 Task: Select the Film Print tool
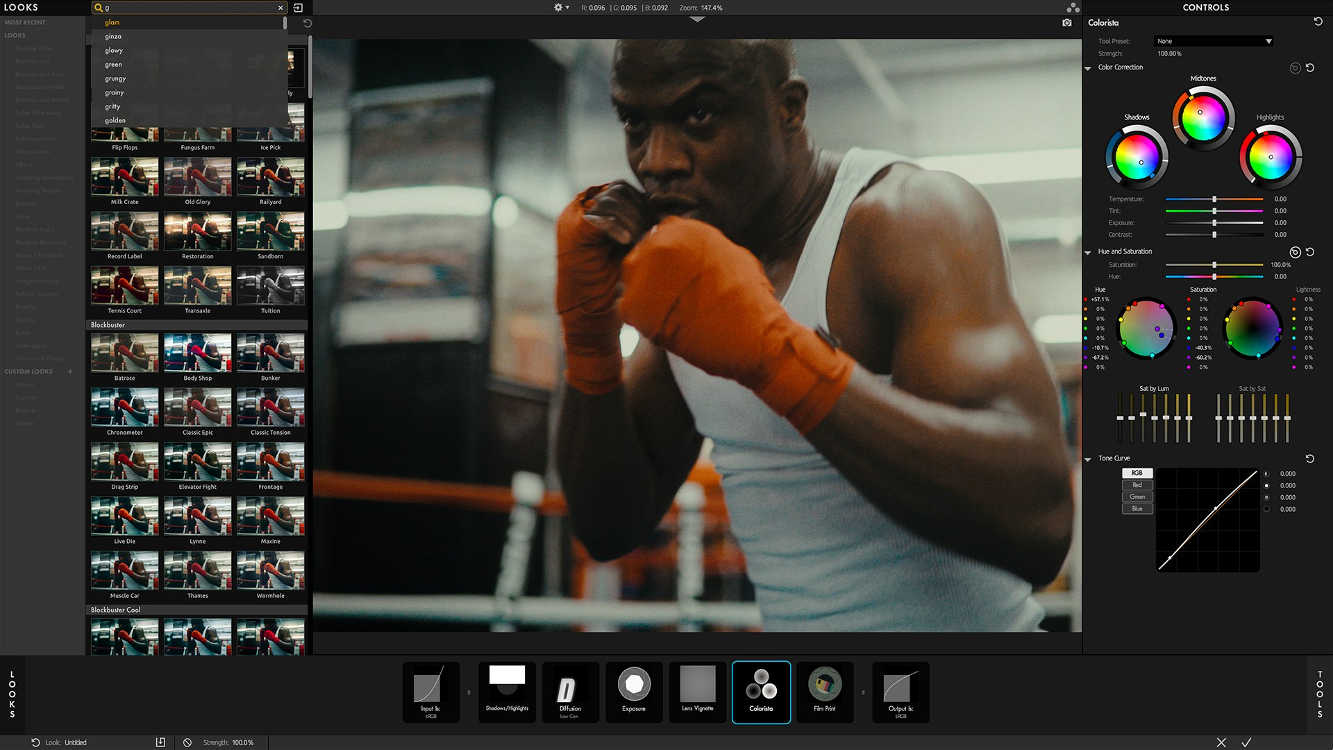click(x=825, y=692)
